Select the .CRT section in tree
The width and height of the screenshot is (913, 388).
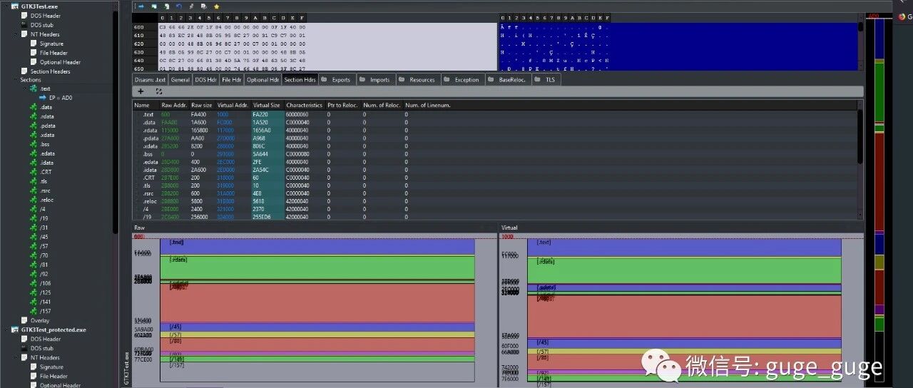46,172
